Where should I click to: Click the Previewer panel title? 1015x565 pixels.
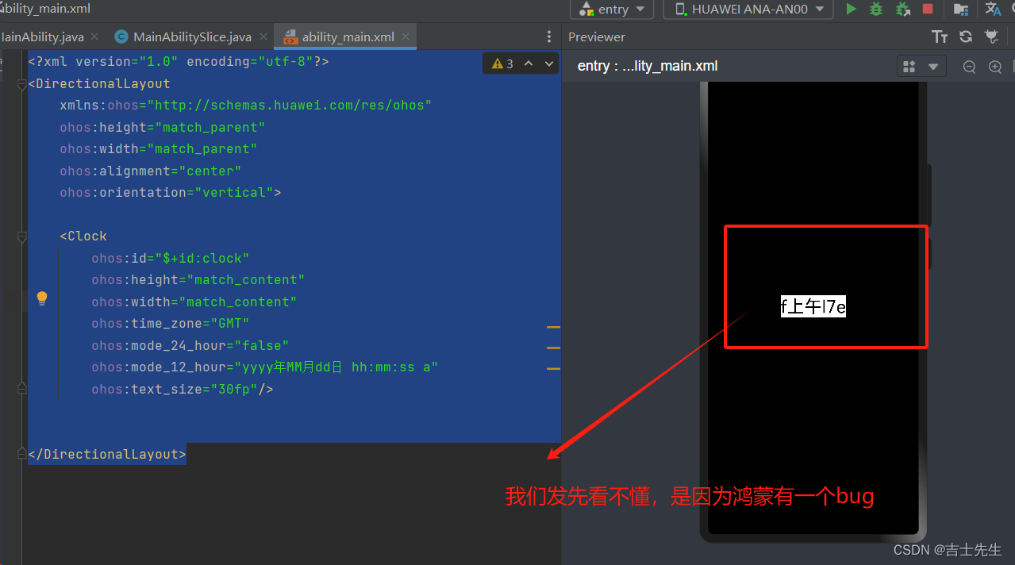point(597,37)
